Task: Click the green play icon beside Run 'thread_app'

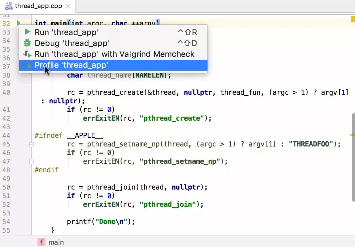Action: pos(27,32)
